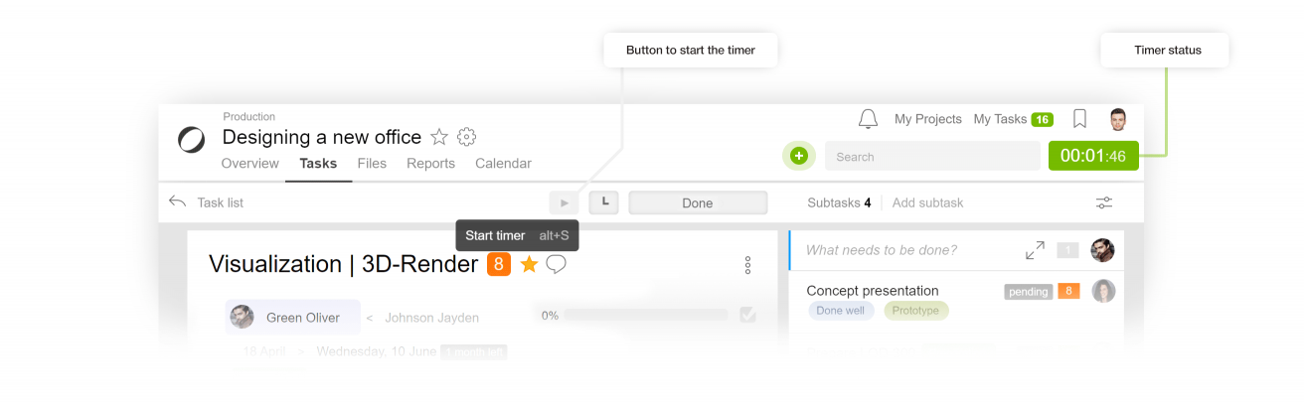This screenshot has height=402, width=1304.
Task: Check the task completion checkbox
Action: click(747, 316)
